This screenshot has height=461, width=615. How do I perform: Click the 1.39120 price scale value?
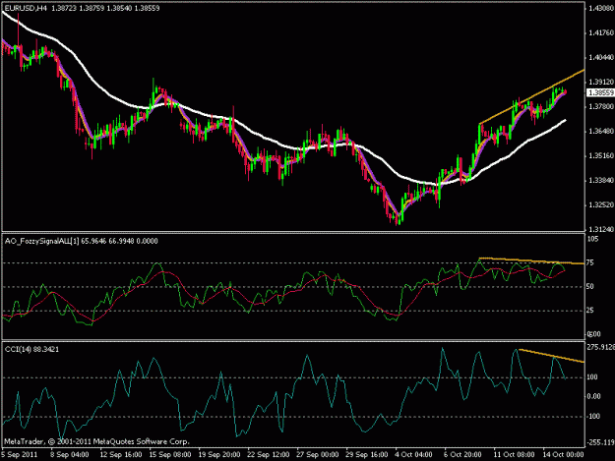pyautogui.click(x=601, y=82)
